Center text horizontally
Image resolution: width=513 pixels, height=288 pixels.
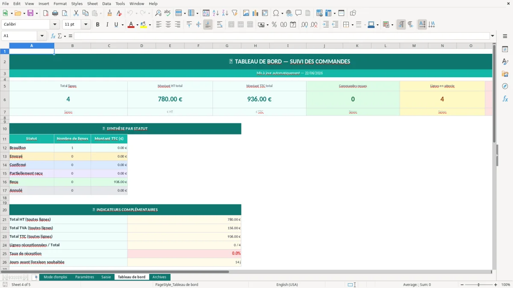tap(168, 25)
